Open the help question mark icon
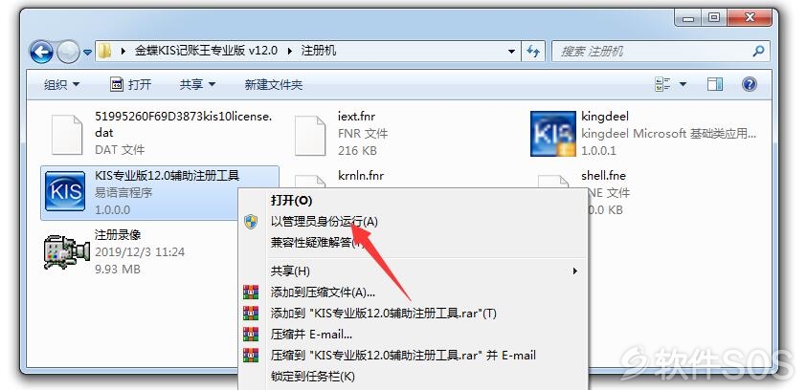 [x=750, y=84]
